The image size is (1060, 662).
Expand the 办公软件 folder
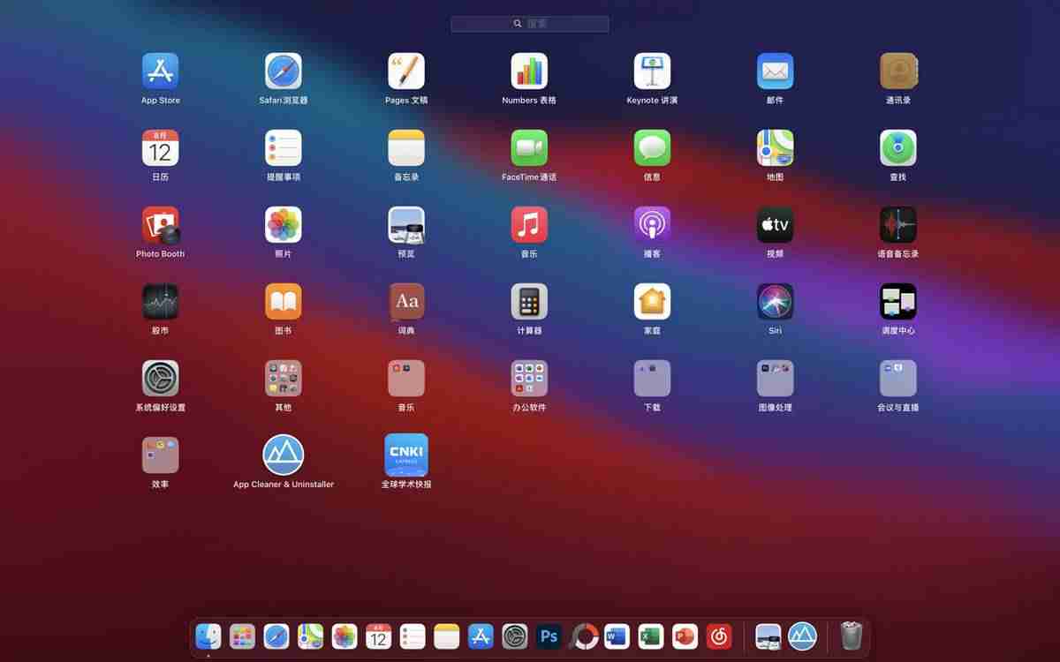(529, 379)
